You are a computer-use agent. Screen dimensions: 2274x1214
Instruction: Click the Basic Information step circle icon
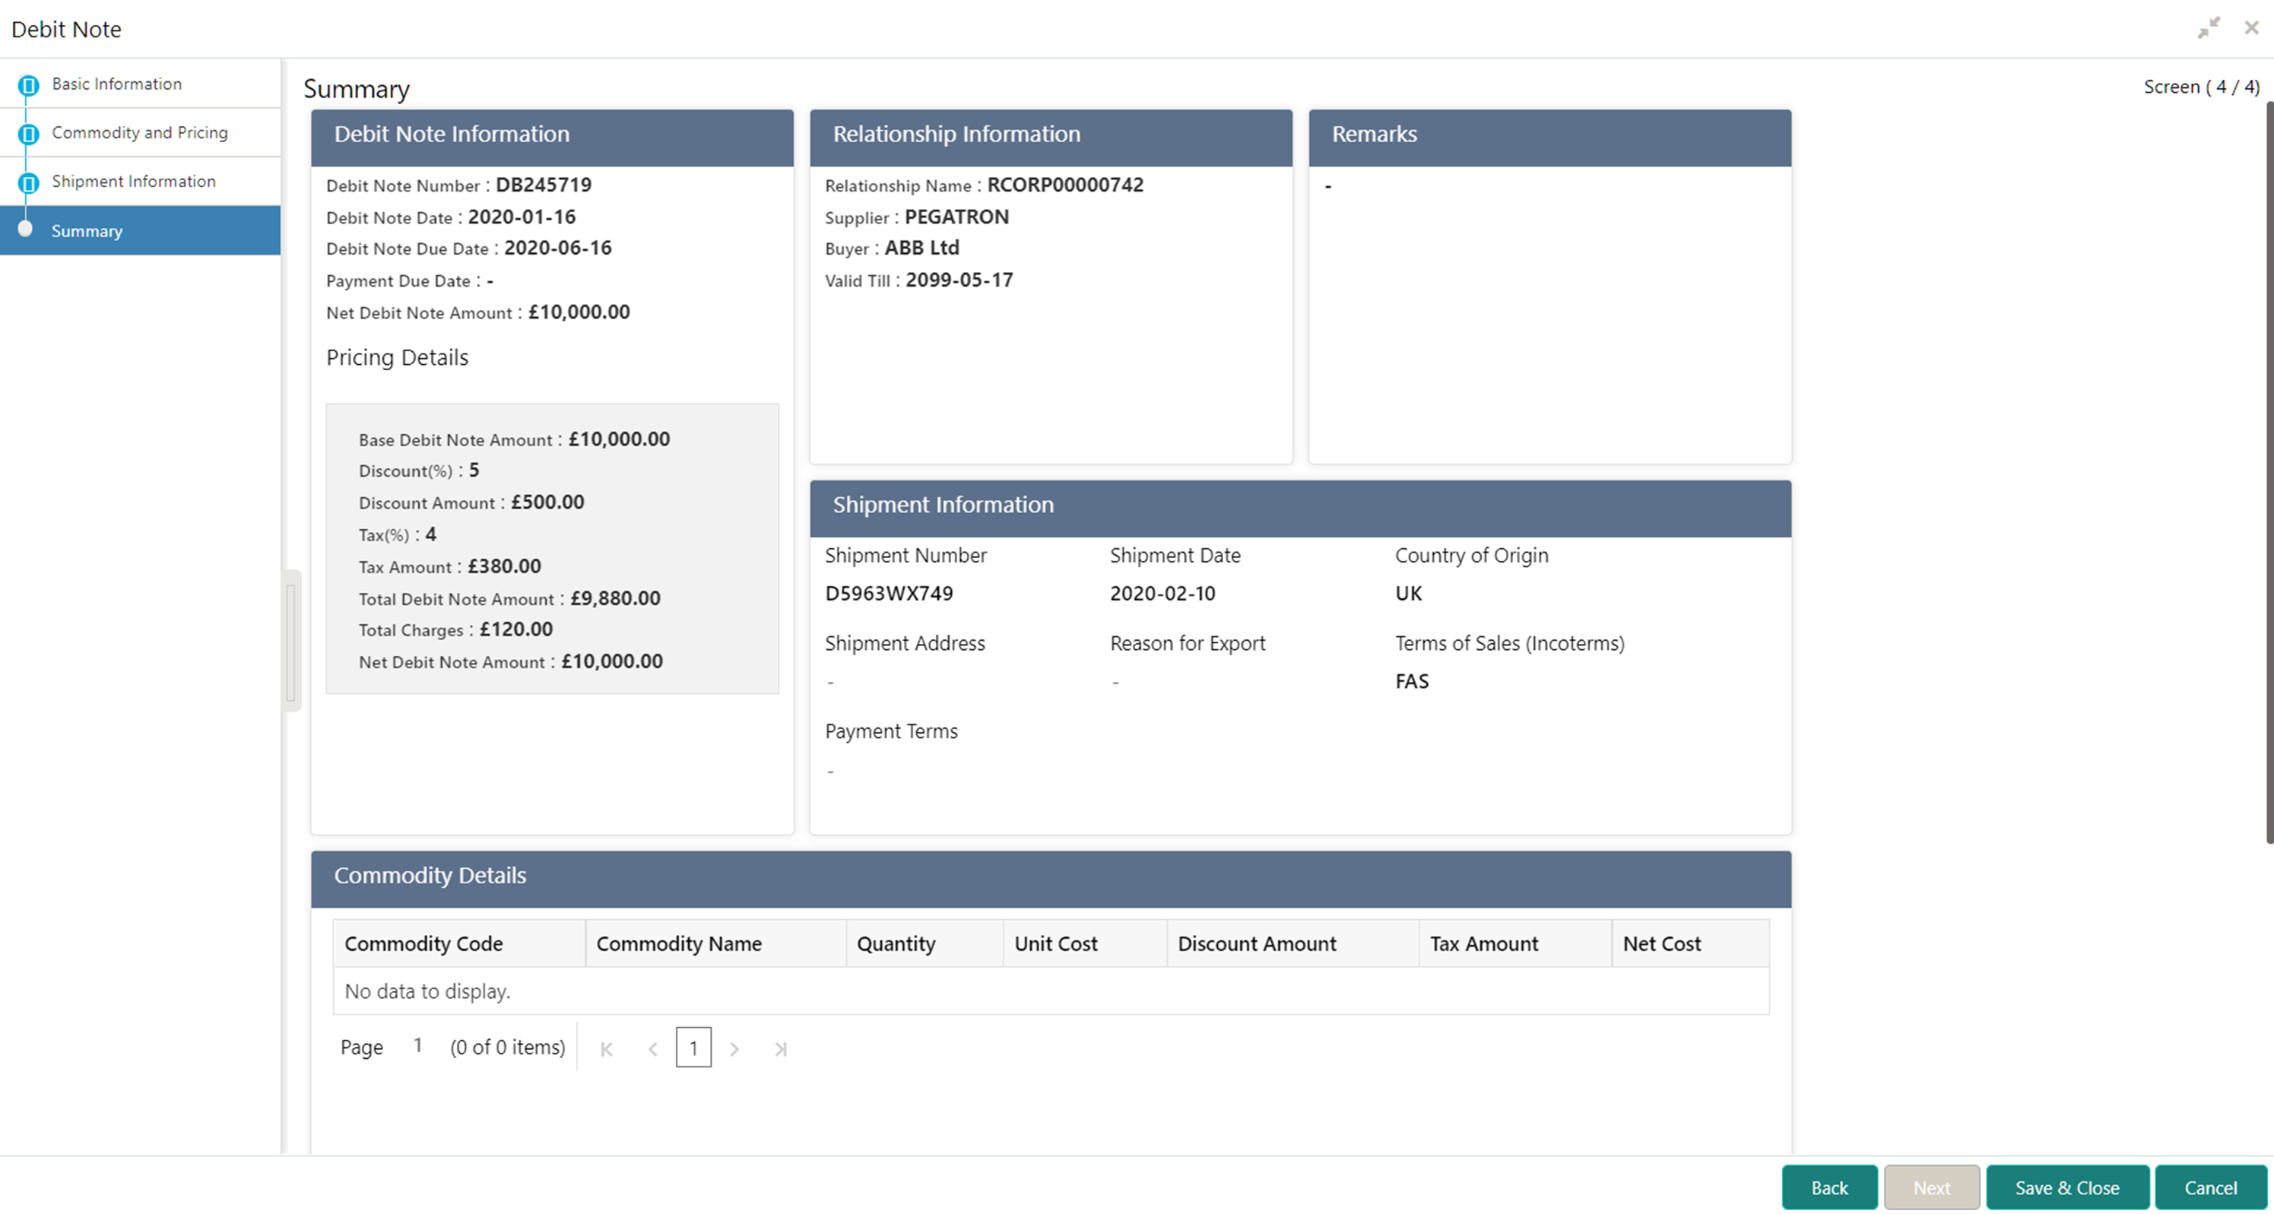(28, 86)
